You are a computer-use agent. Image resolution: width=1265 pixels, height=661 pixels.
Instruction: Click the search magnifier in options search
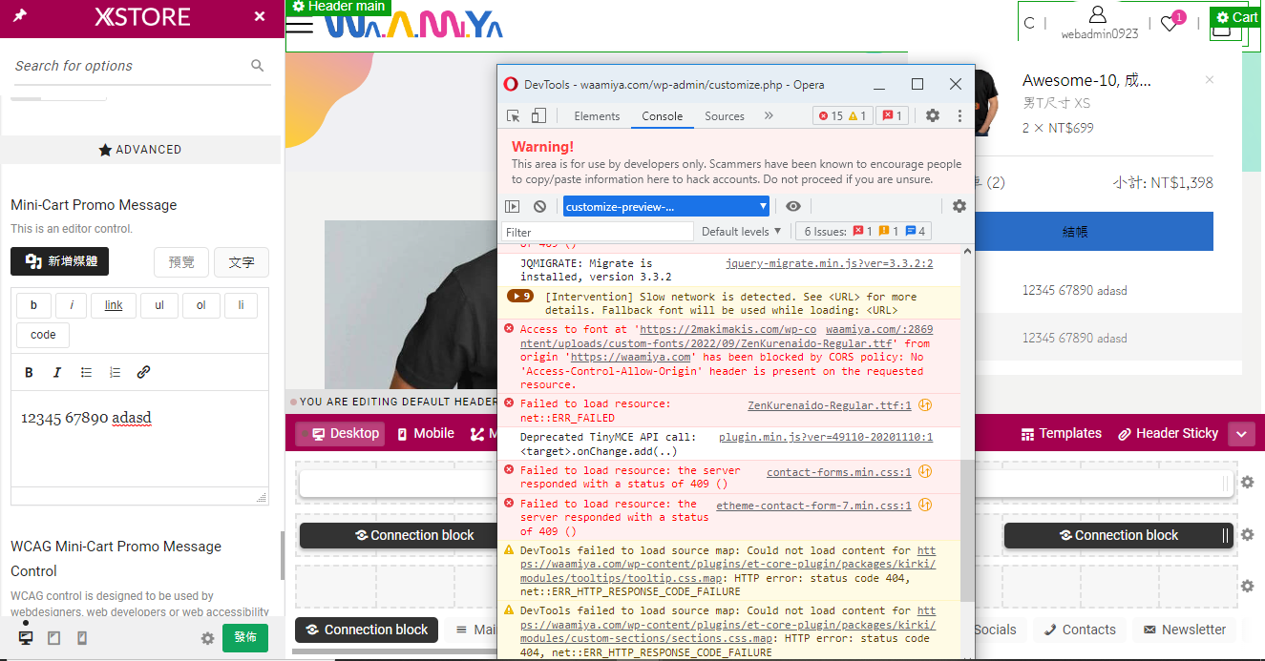pos(258,66)
